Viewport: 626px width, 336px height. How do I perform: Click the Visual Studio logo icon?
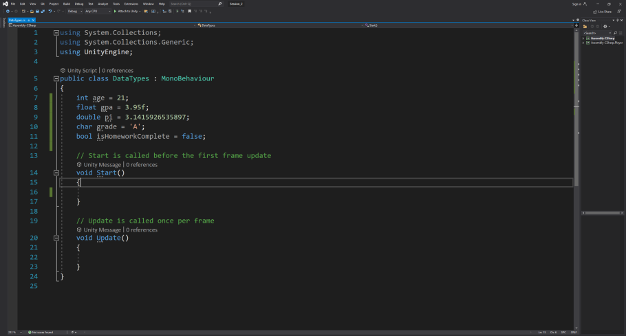click(x=6, y=3)
